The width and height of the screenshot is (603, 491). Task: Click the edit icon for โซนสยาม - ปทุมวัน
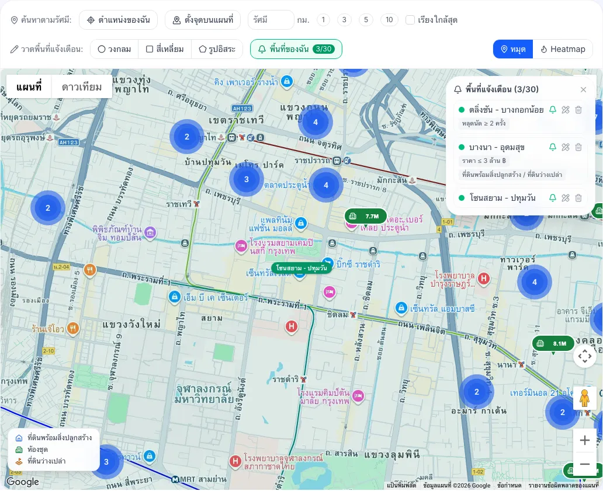pyautogui.click(x=566, y=198)
